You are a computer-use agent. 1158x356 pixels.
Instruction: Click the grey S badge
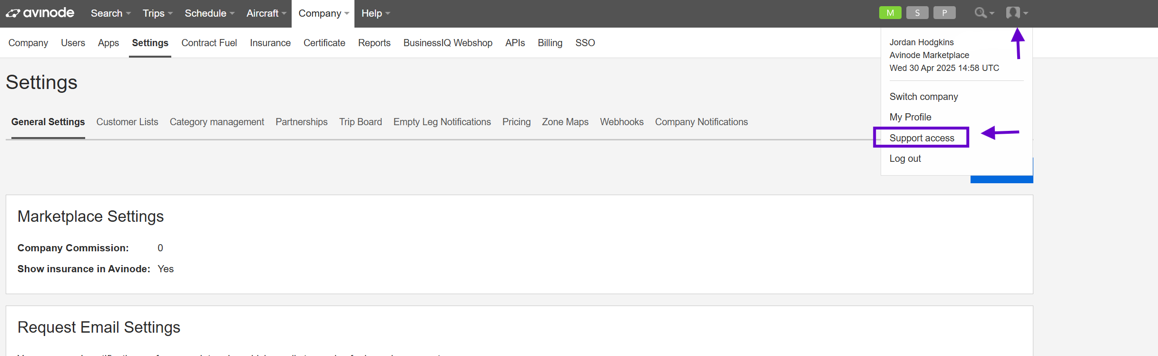click(x=917, y=13)
